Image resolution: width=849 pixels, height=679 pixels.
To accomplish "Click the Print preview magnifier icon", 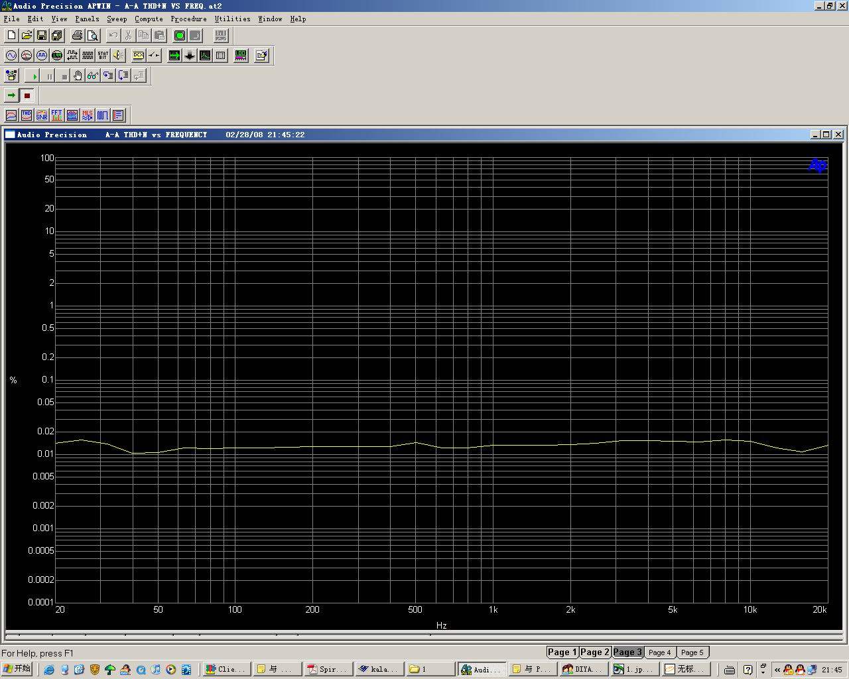I will [93, 36].
